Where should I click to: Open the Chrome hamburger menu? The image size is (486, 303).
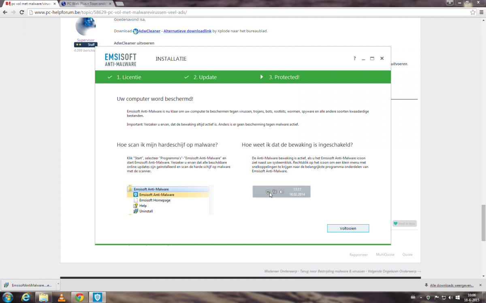point(481,12)
